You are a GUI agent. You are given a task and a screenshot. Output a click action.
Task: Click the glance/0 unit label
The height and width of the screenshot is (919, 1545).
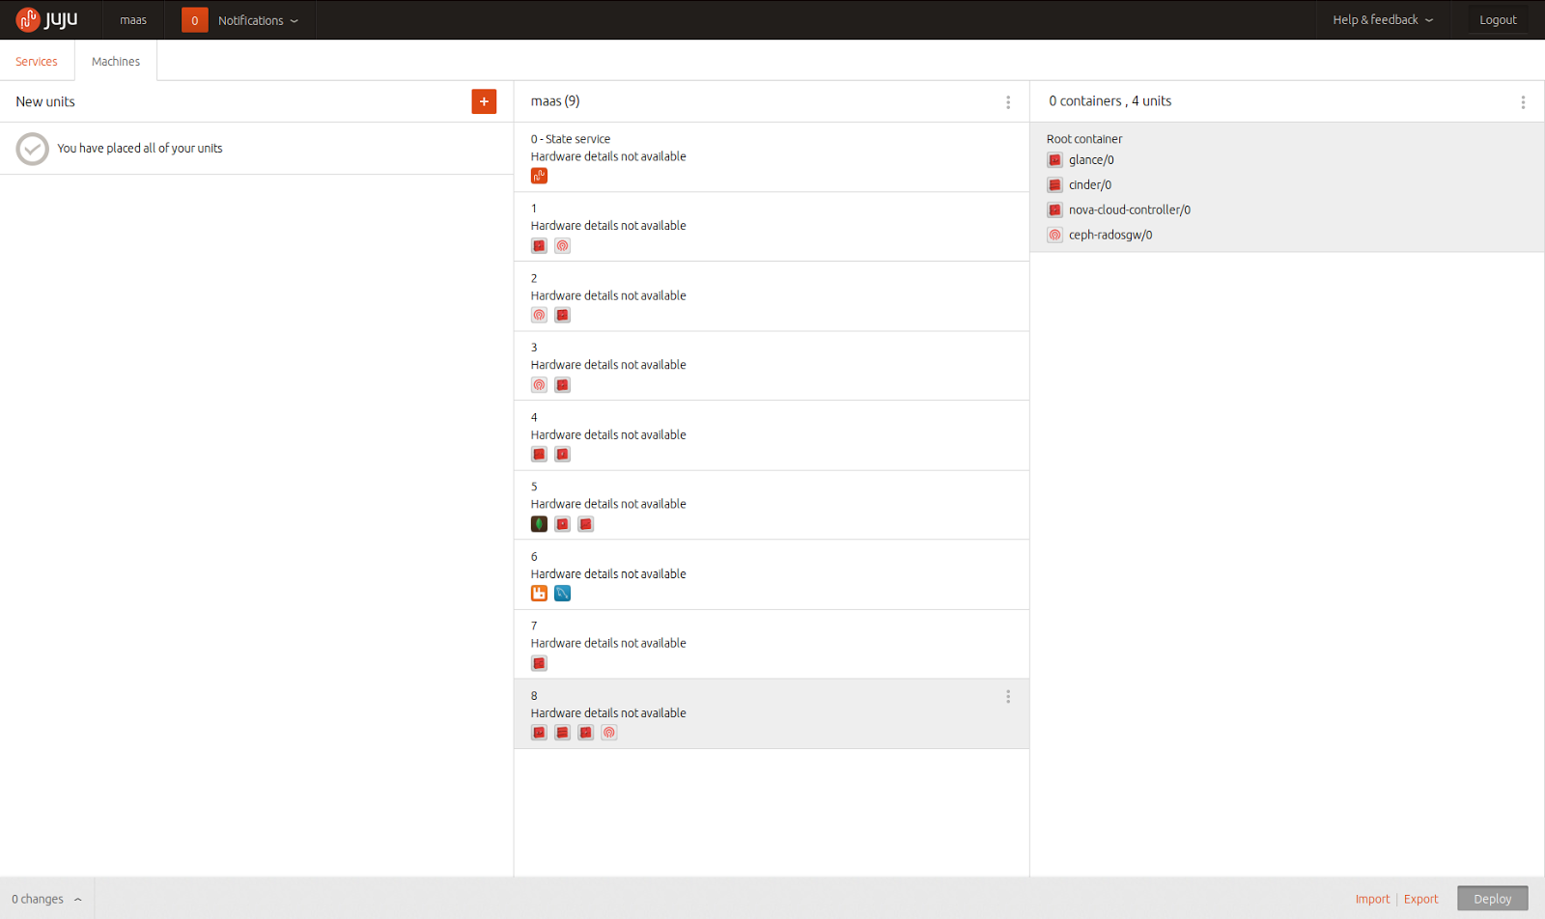tap(1091, 160)
